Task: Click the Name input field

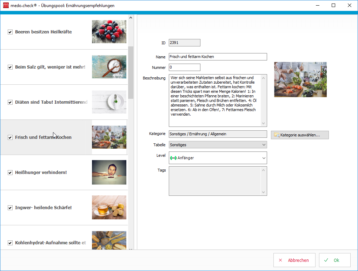Action: point(218,57)
